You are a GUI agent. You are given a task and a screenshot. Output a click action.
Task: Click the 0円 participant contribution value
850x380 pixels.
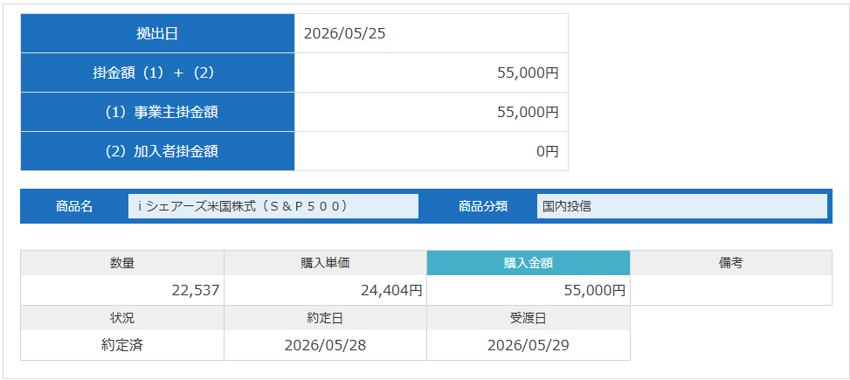pyautogui.click(x=548, y=151)
